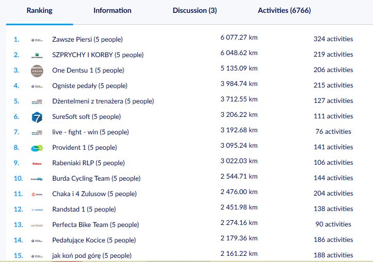This screenshot has width=373, height=262.
Task: Click the BNP Paribas logo beside SZPRYCHY I KORBY
Action: coord(37,56)
